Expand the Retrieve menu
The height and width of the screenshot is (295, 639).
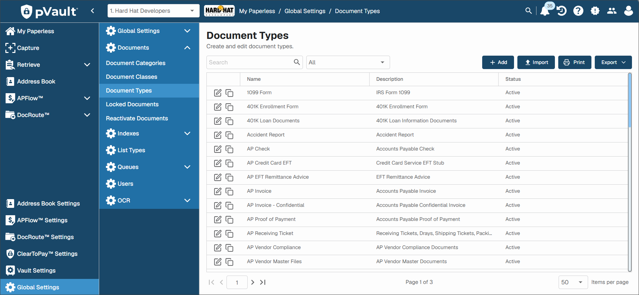point(87,65)
